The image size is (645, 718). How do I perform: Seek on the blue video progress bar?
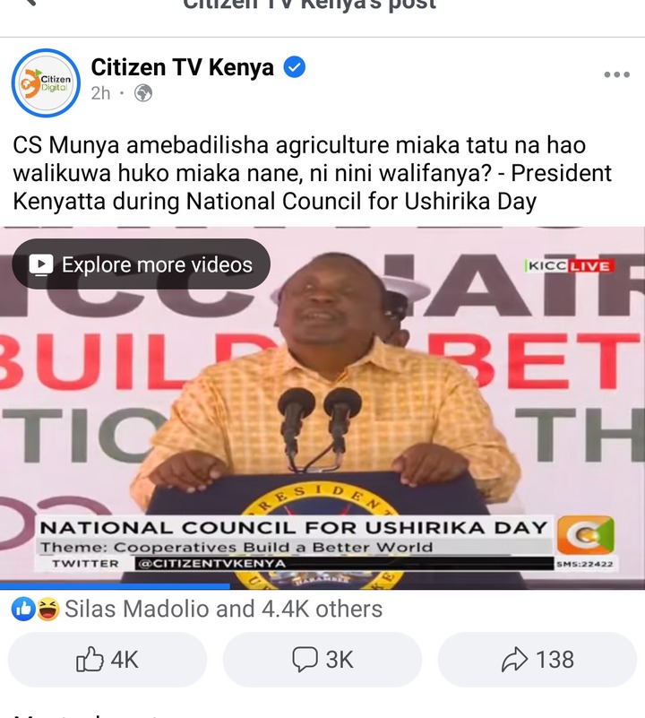coord(322,586)
